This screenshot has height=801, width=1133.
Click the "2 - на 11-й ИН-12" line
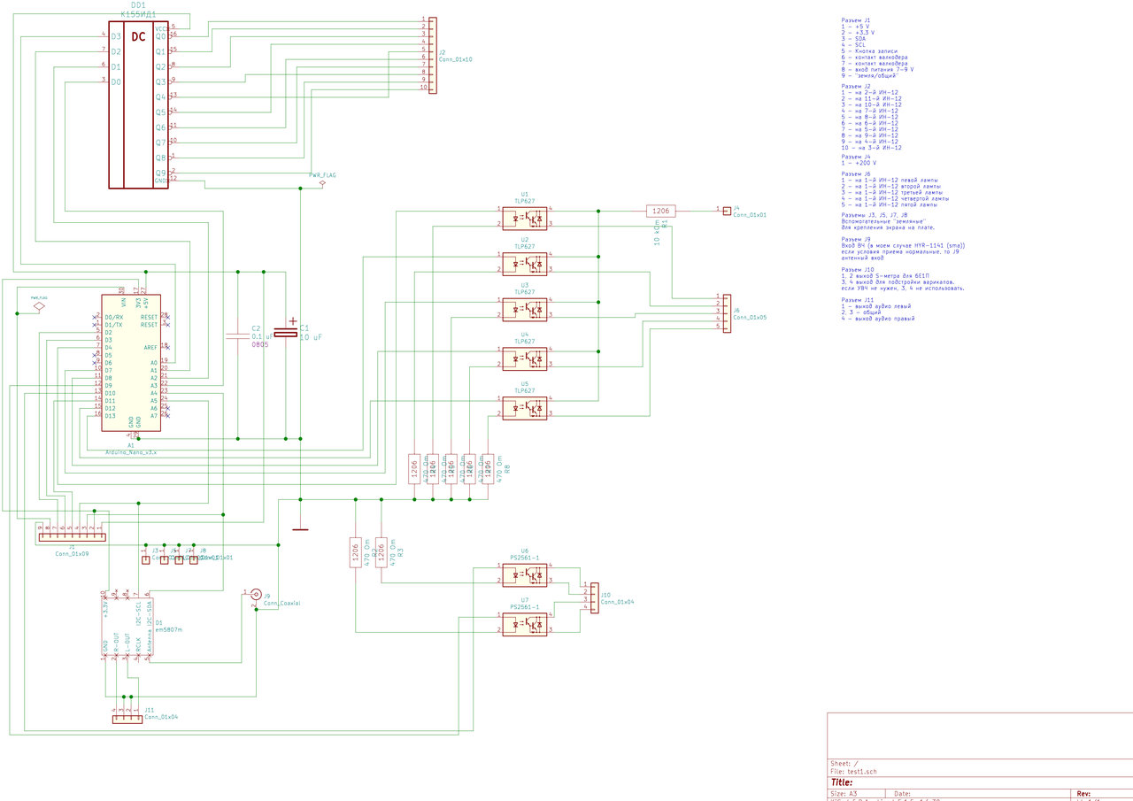tap(871, 99)
